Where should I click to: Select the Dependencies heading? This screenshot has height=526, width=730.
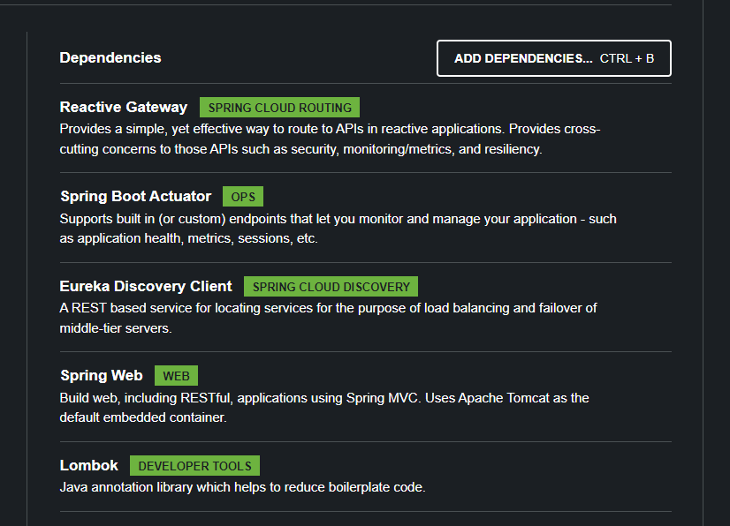click(x=110, y=57)
